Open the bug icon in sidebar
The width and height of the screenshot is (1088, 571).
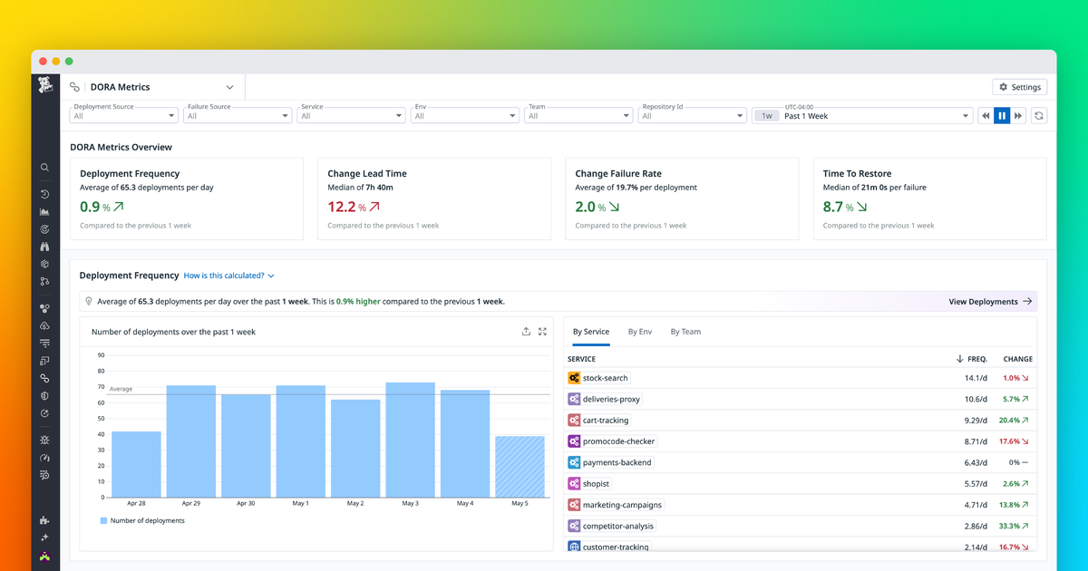pos(44,440)
